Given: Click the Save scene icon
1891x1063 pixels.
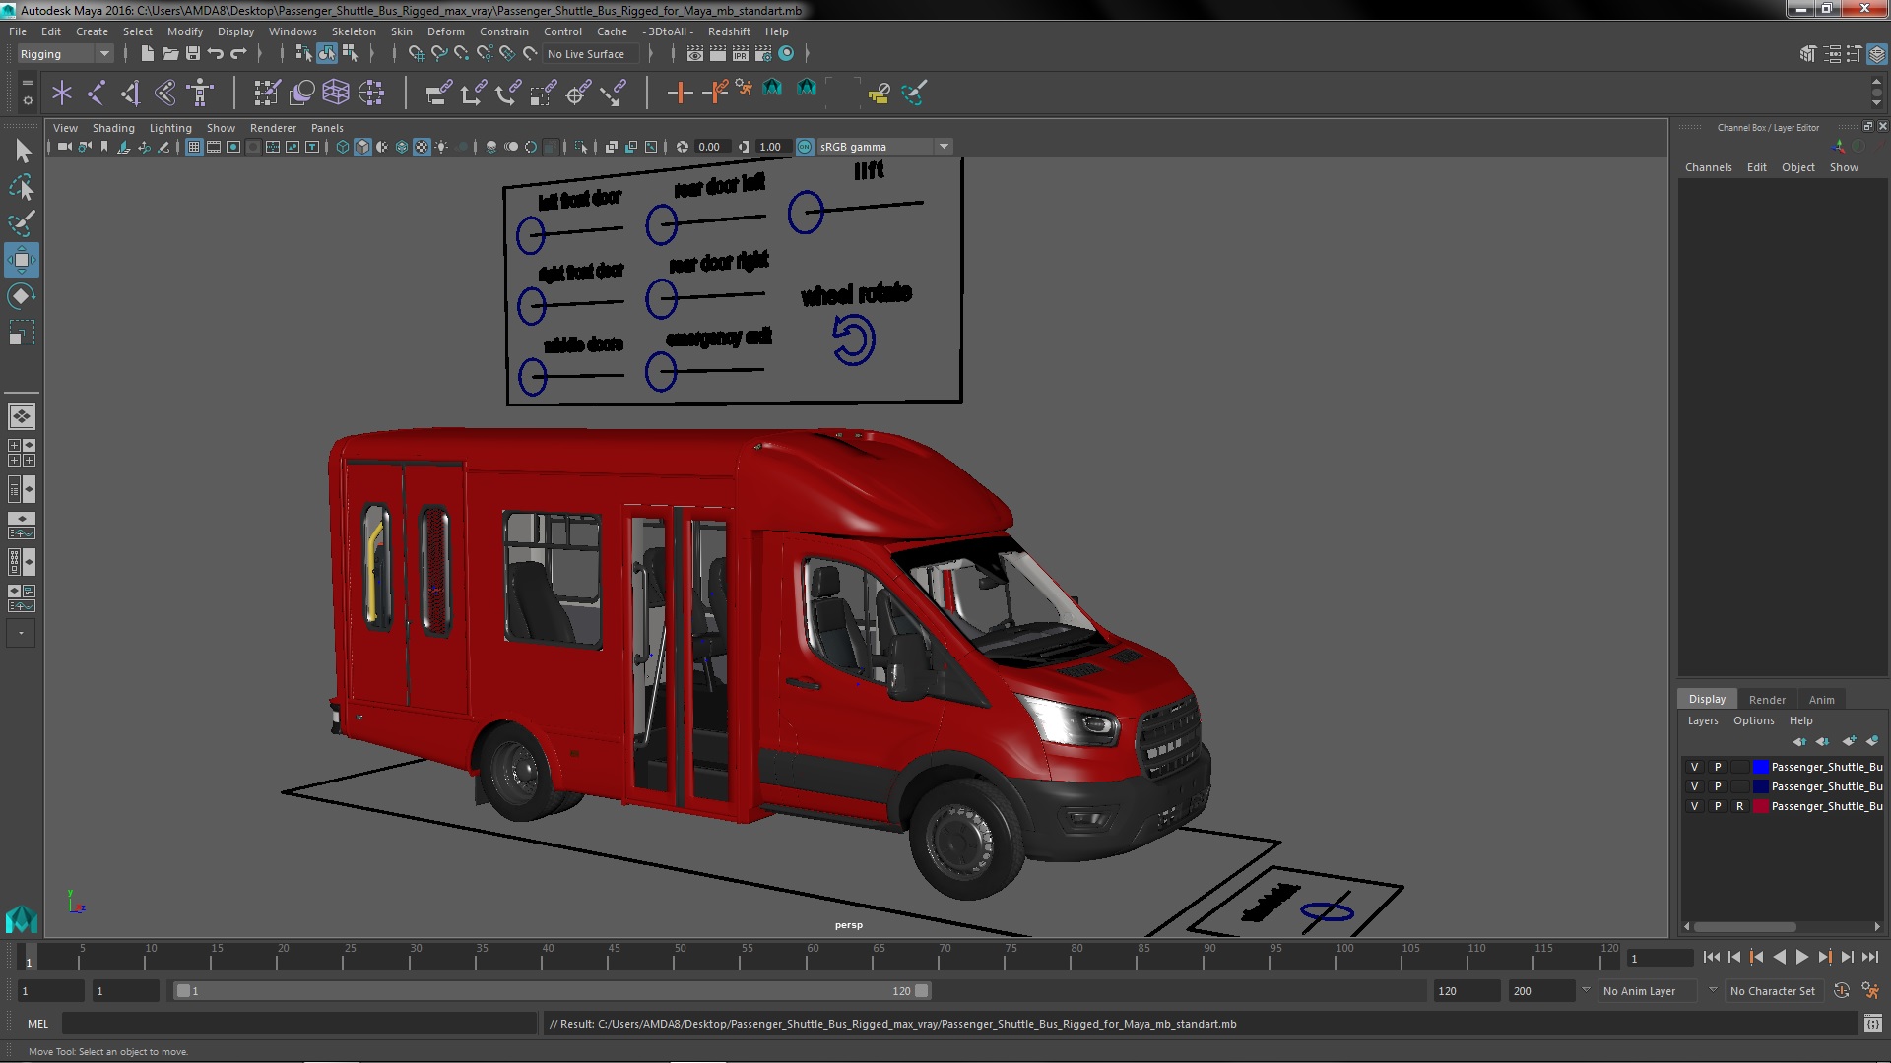Looking at the screenshot, I should (x=193, y=54).
